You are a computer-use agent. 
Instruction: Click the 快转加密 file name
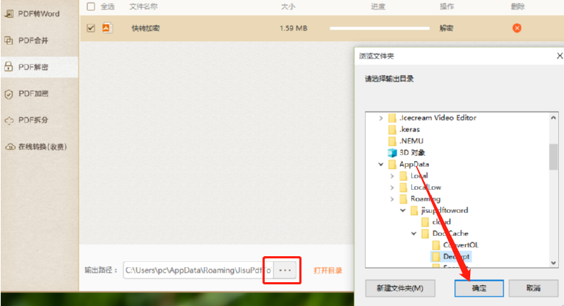[x=145, y=28]
